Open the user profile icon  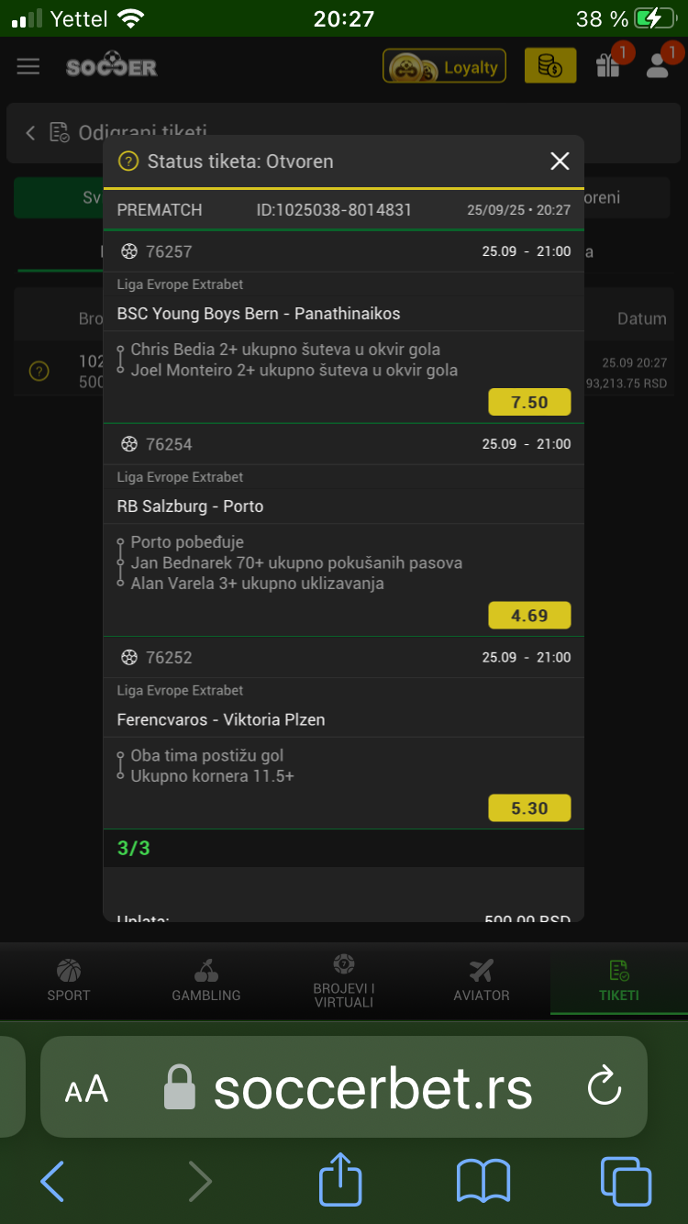click(x=659, y=65)
